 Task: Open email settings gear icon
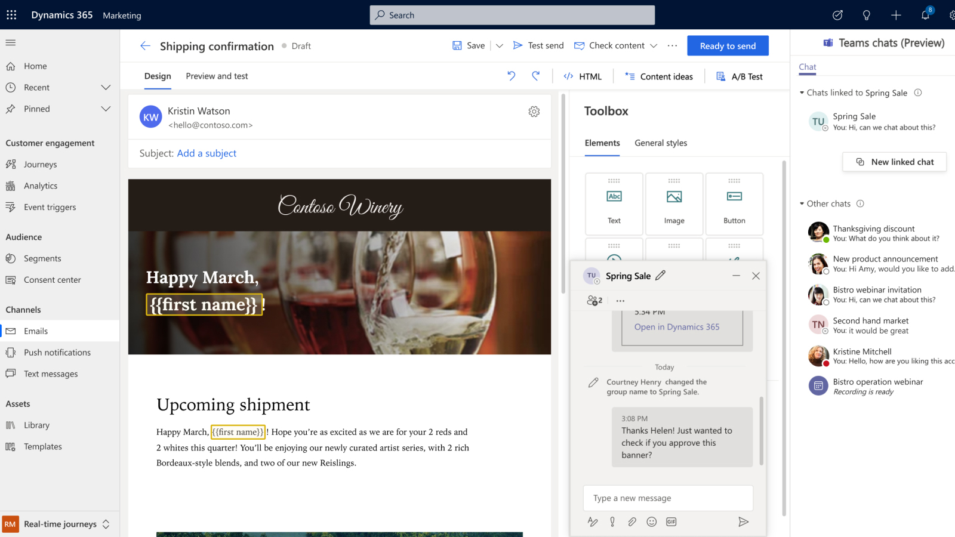coord(534,112)
